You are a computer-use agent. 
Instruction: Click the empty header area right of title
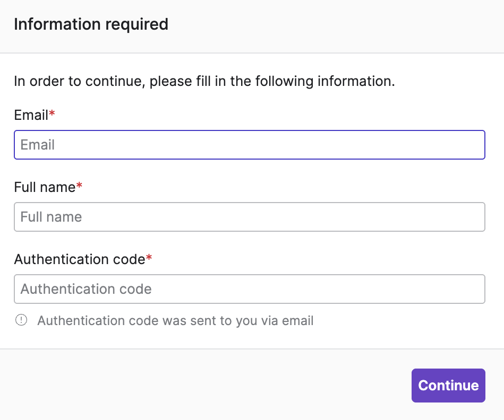click(340, 24)
